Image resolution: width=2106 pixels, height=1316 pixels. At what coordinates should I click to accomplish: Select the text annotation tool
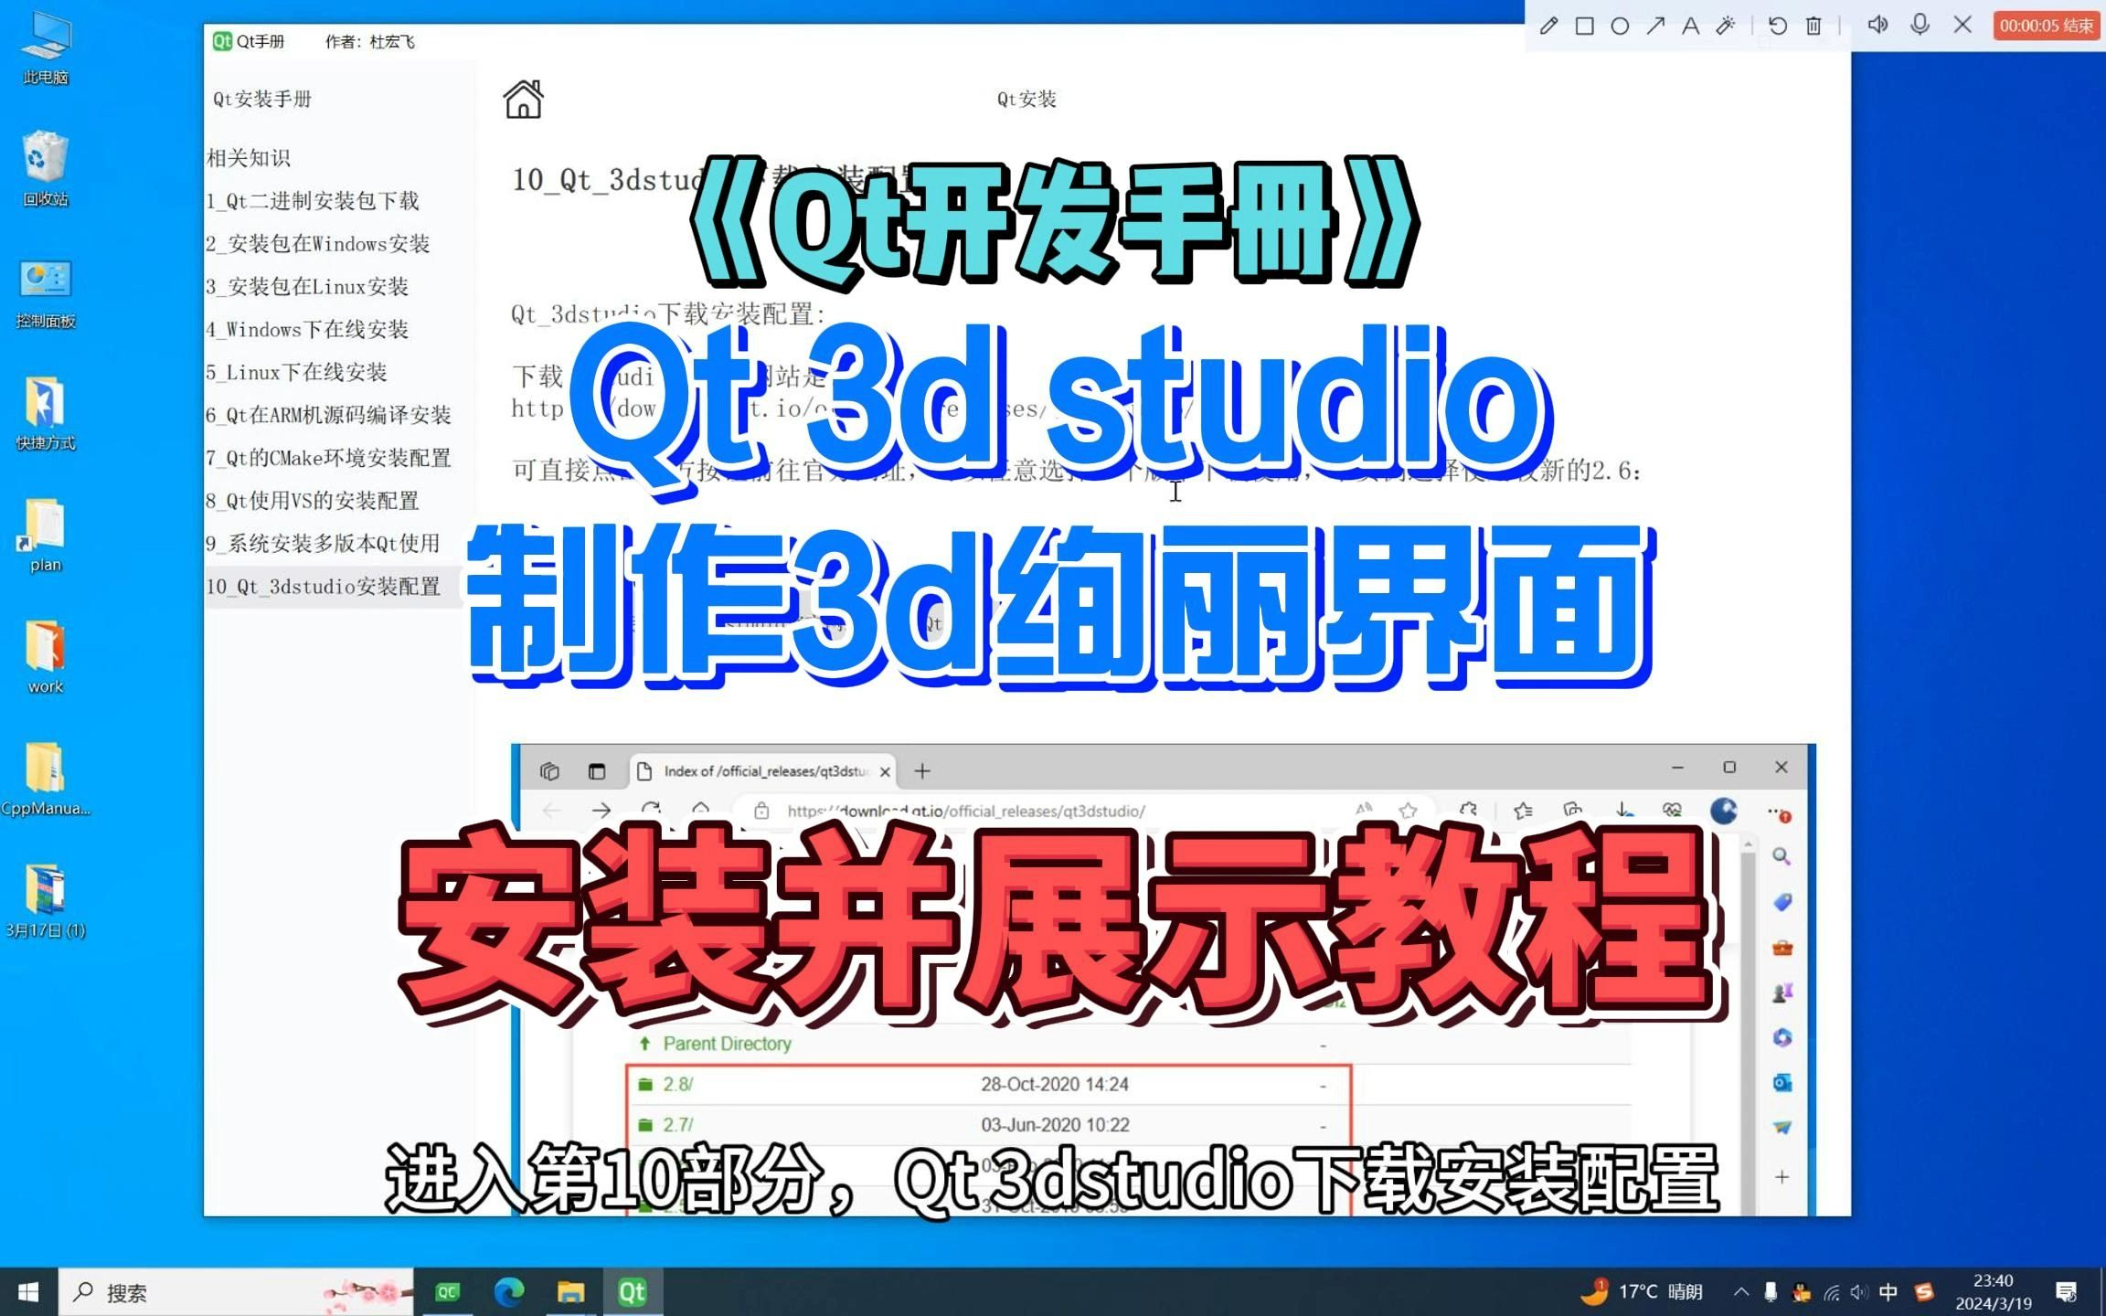click(x=1690, y=26)
